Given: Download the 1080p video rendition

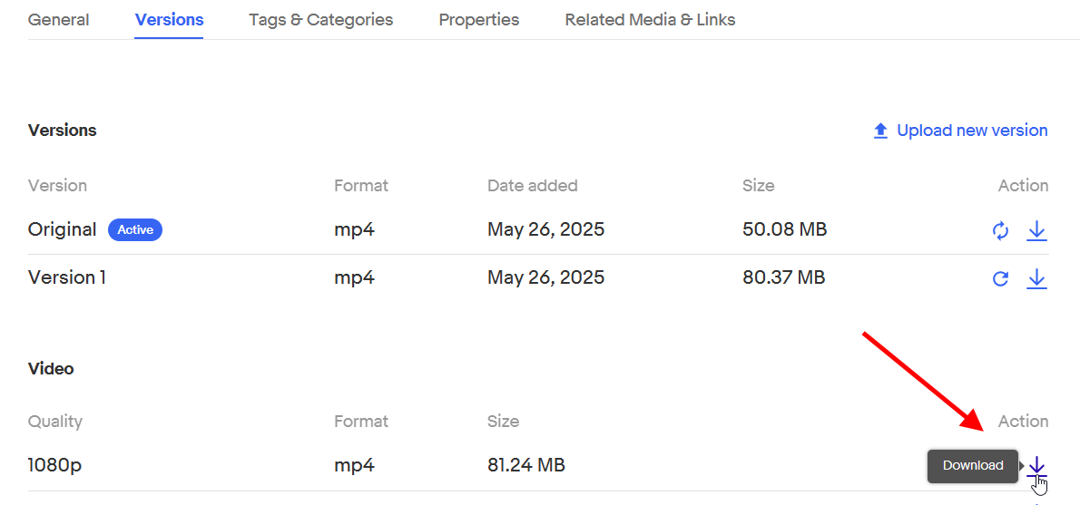Looking at the screenshot, I should click(1036, 466).
